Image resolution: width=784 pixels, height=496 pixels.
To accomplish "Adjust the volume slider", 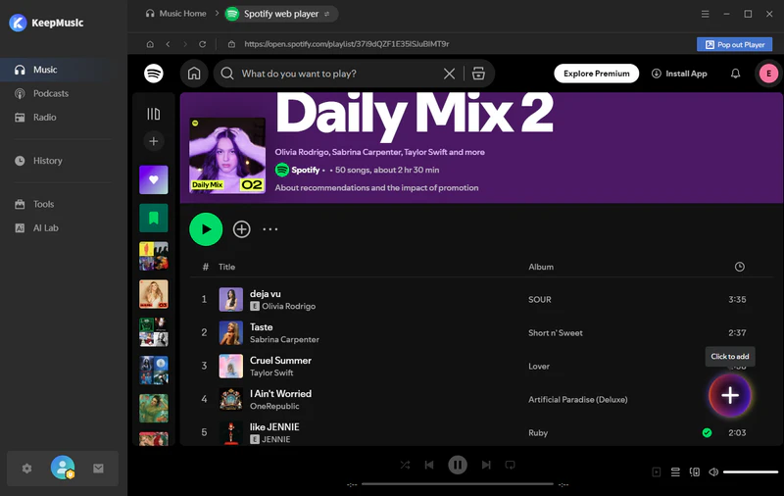I will coord(750,472).
